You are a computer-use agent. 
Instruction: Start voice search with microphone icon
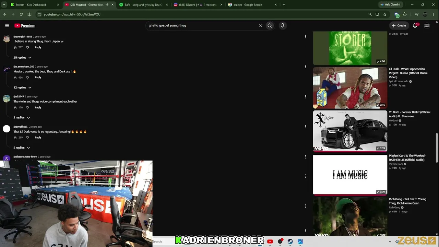tap(283, 25)
